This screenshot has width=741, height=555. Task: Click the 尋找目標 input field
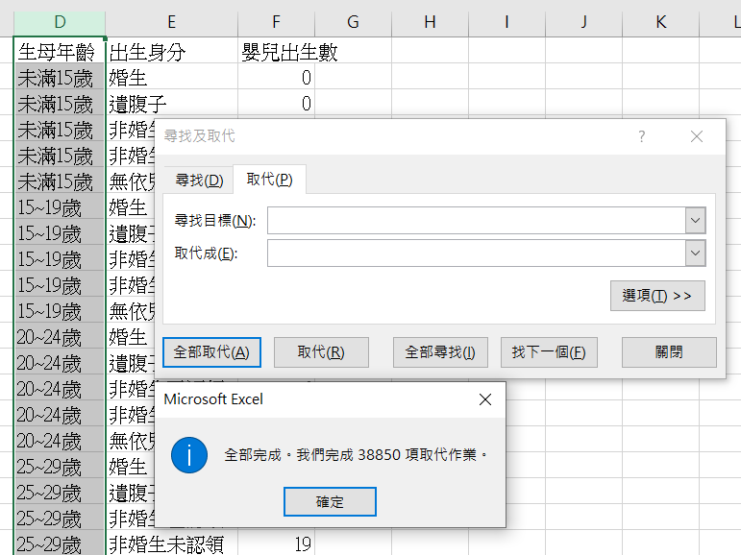[x=476, y=221]
